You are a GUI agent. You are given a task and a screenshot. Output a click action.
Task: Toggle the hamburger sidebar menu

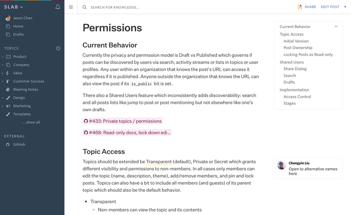pos(71,7)
